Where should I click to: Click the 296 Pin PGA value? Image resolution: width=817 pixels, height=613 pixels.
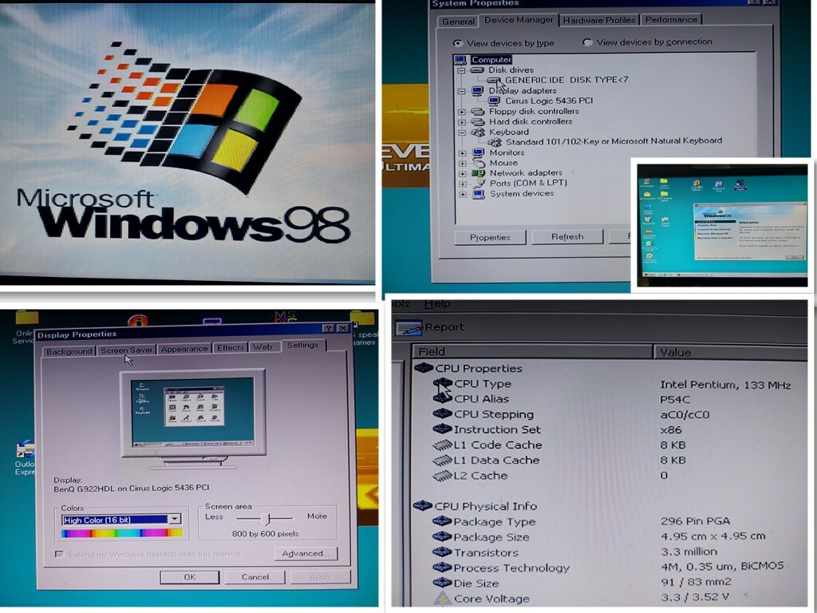(695, 521)
